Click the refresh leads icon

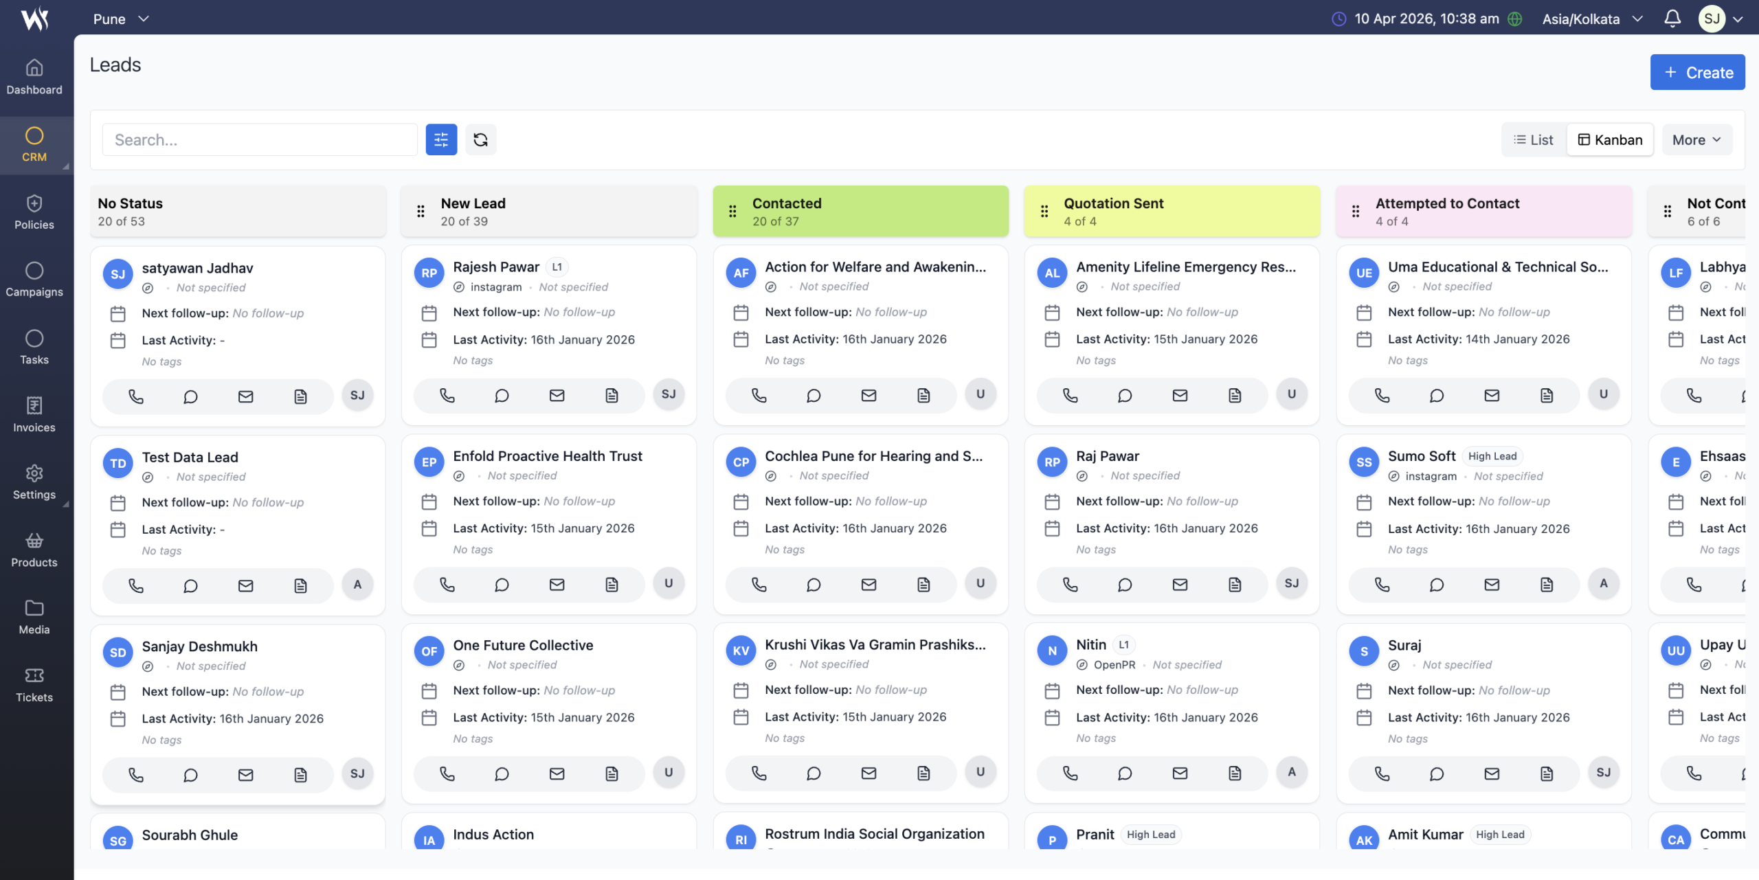(x=480, y=140)
